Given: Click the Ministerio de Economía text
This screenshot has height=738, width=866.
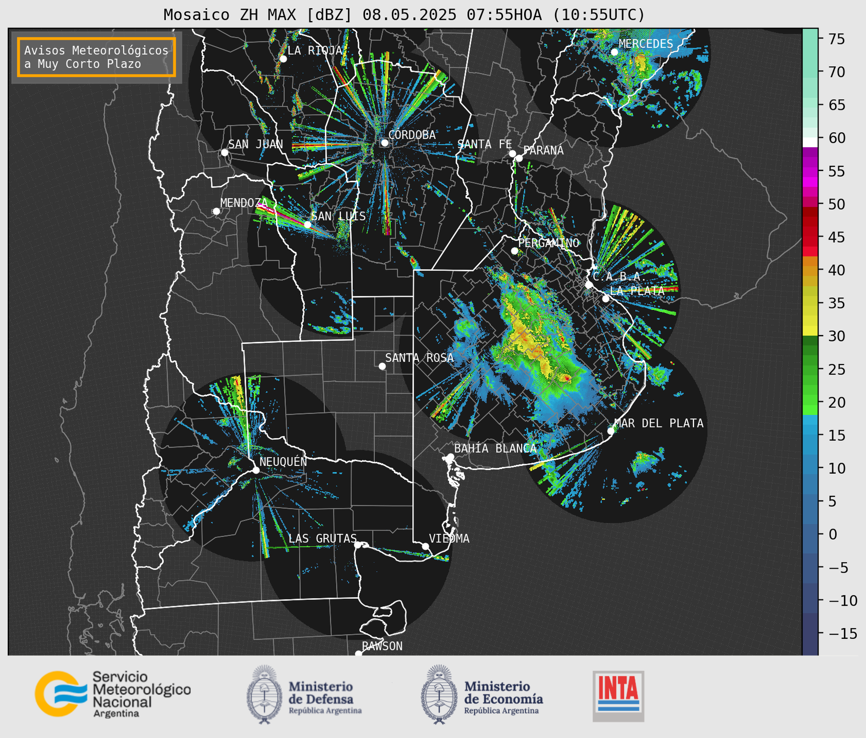Looking at the screenshot, I should tap(504, 697).
